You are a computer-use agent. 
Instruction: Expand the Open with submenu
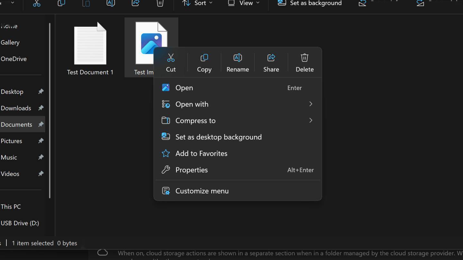pyautogui.click(x=238, y=104)
